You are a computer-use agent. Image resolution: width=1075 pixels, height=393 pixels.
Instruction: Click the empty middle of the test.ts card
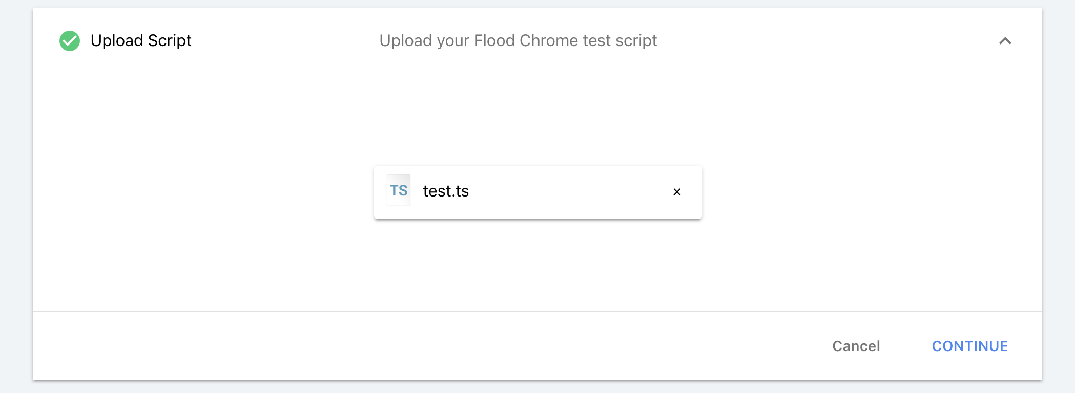pyautogui.click(x=564, y=192)
